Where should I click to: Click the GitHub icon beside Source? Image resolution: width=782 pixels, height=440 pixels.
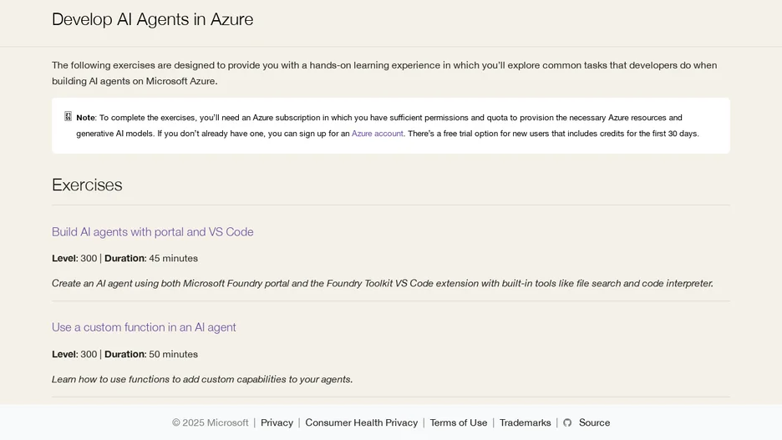coord(567,422)
